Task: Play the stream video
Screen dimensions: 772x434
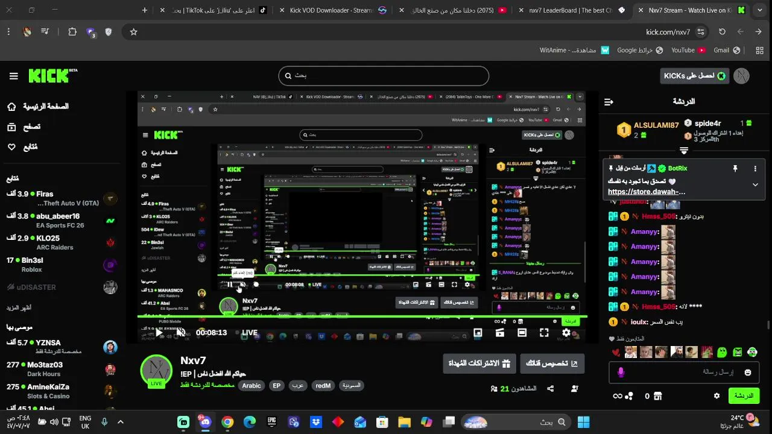Action: 159,333
